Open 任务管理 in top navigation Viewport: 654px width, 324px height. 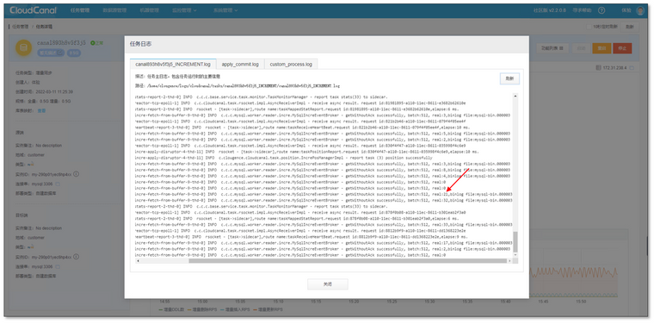click(x=79, y=10)
